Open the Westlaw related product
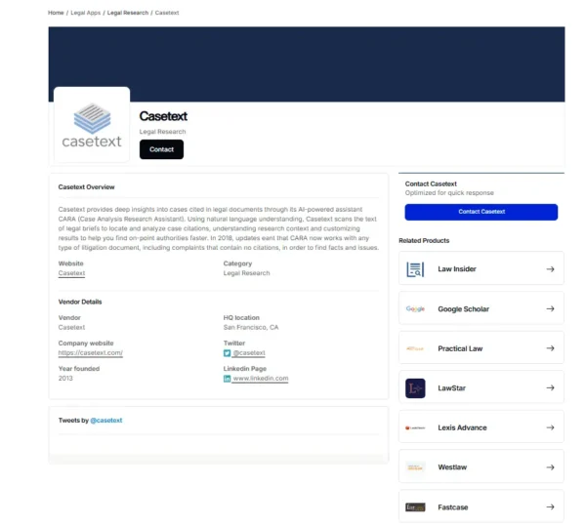The width and height of the screenshot is (586, 527). (481, 466)
